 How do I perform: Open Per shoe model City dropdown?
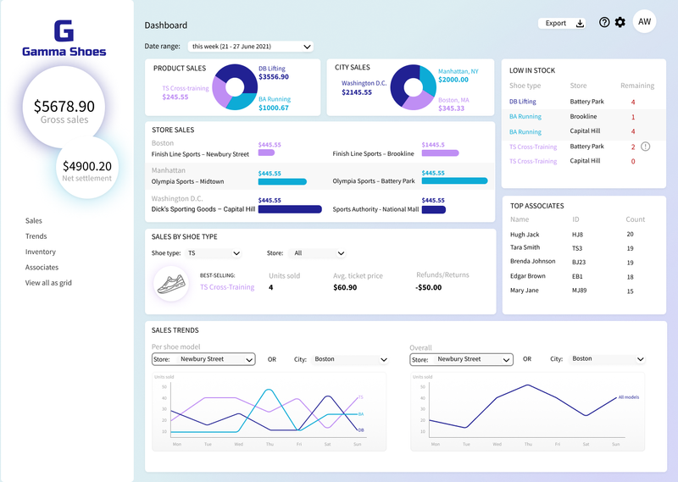click(349, 359)
